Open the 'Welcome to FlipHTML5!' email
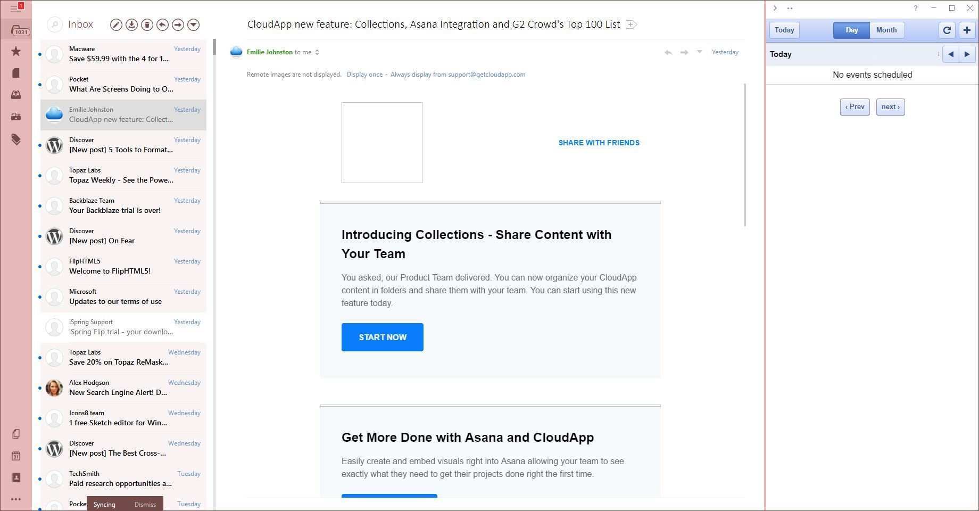Image resolution: width=979 pixels, height=511 pixels. [x=123, y=266]
